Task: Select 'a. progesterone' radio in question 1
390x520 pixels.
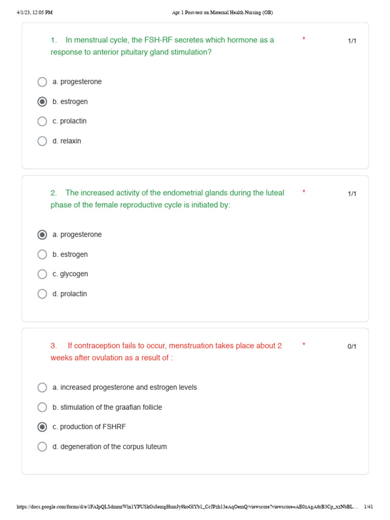Action: coord(42,82)
